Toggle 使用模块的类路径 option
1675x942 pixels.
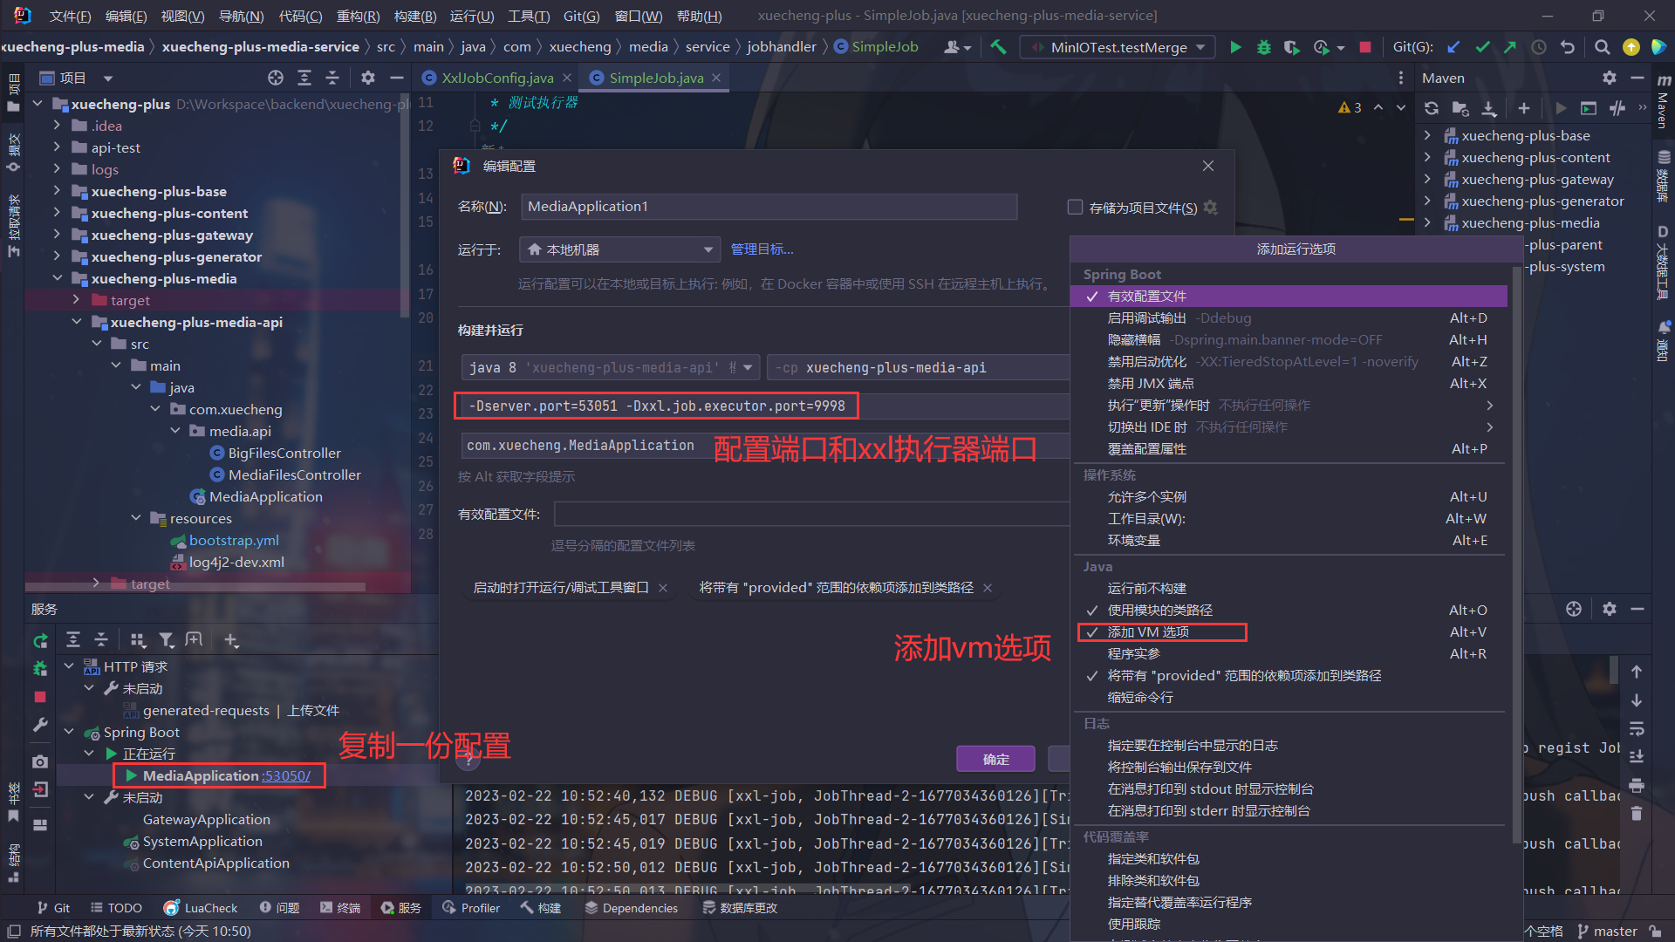tap(1159, 611)
